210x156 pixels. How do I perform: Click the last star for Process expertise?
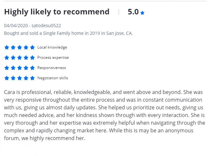click(32, 58)
